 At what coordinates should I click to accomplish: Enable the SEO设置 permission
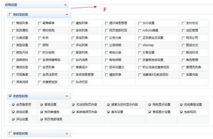pos(140,23)
